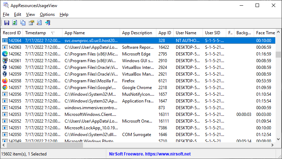282x159 pixels.
Task: Sort by the Record ID column header
Action: [x=12, y=33]
